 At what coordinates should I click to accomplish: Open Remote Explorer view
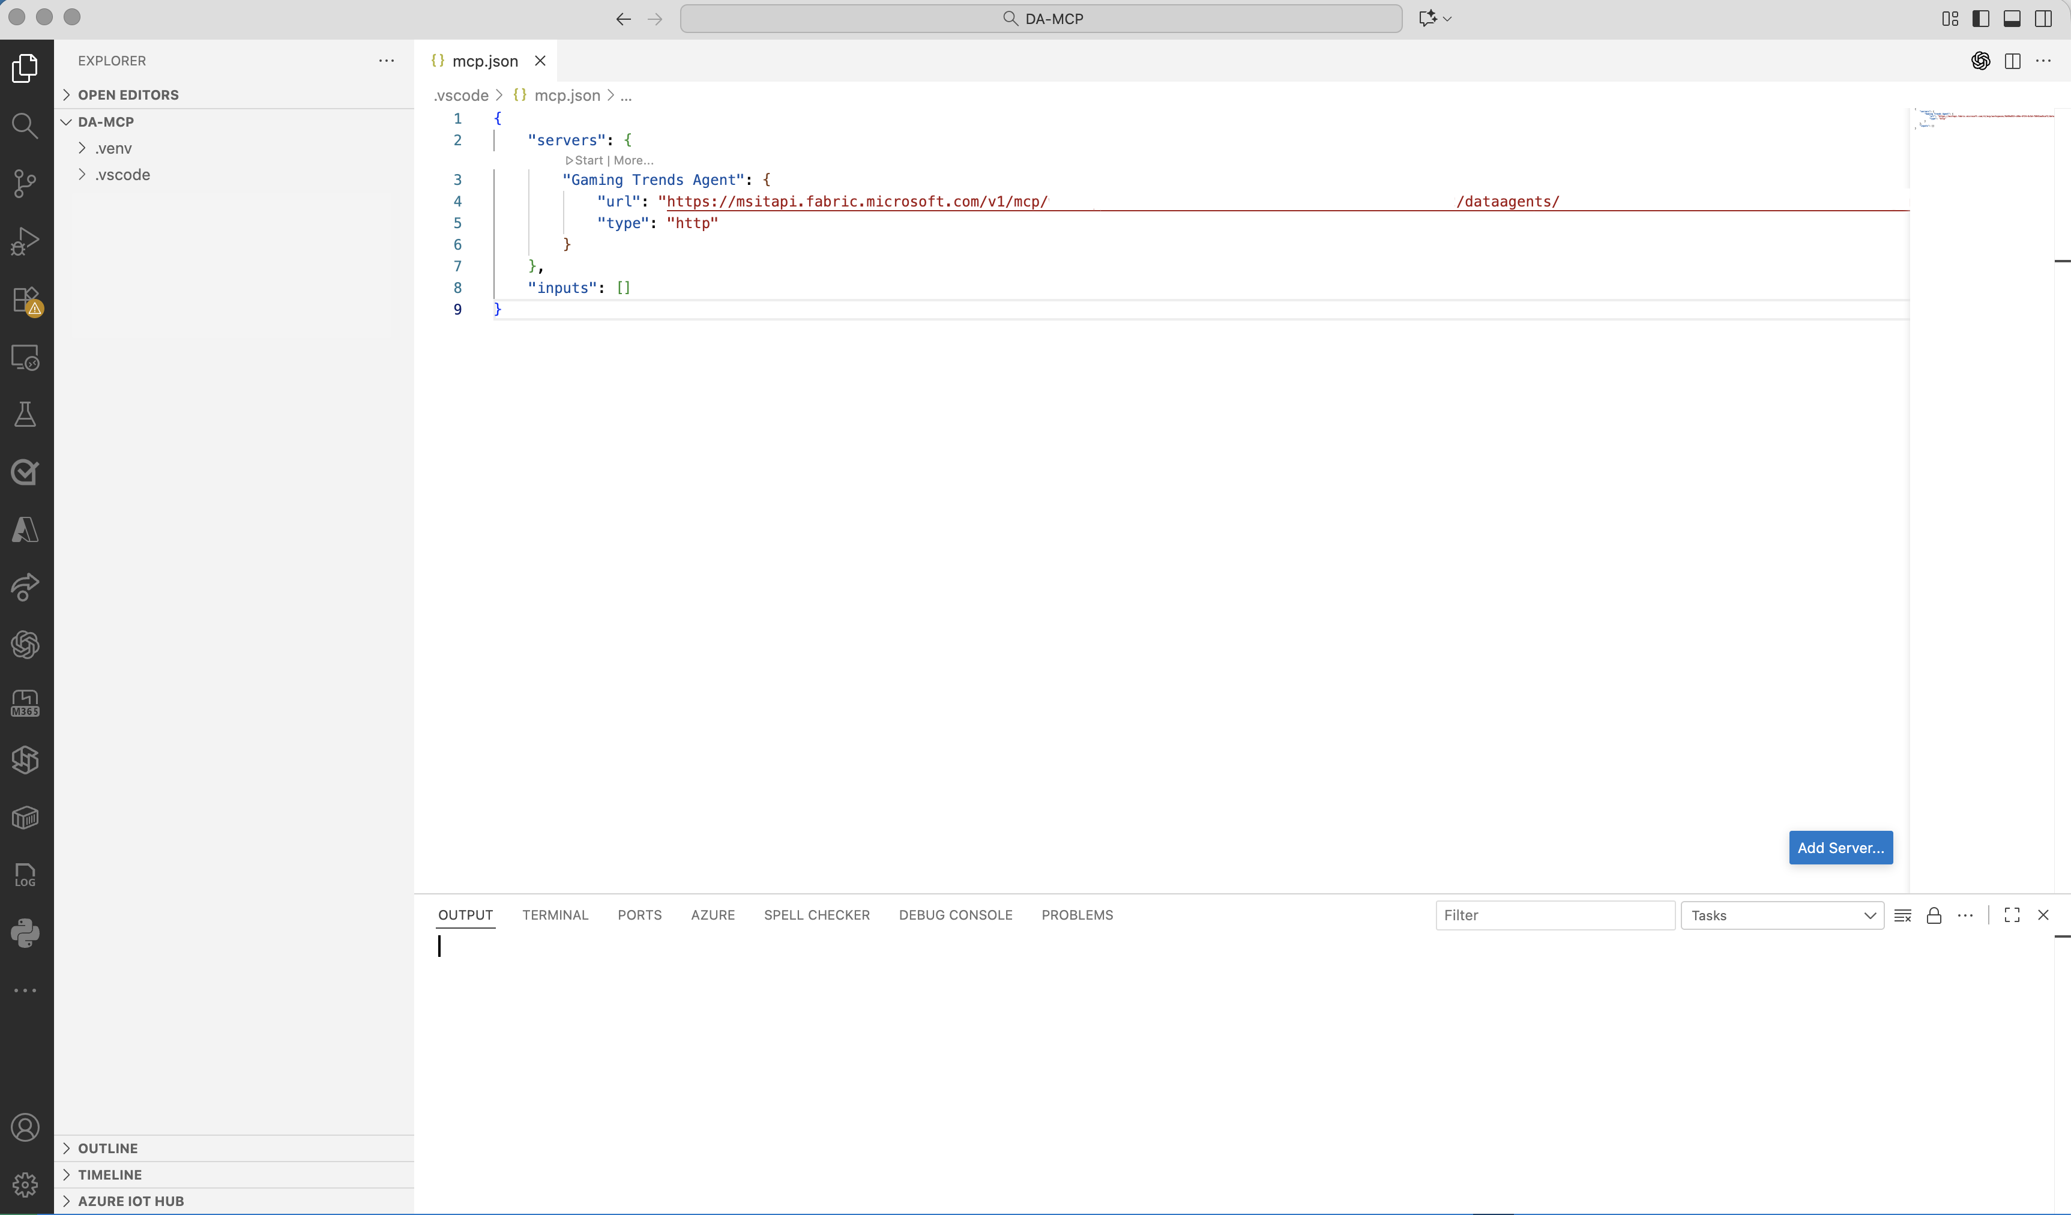[x=25, y=358]
